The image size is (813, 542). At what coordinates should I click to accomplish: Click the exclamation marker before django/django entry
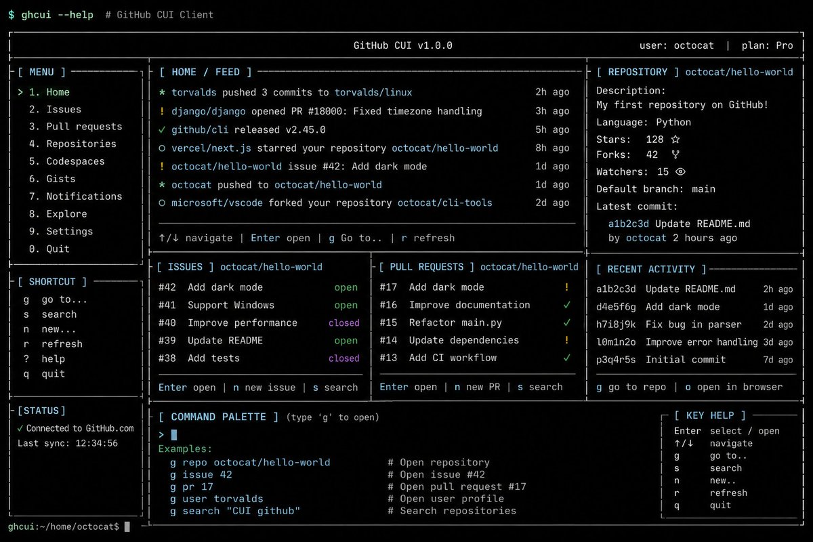pyautogui.click(x=162, y=111)
